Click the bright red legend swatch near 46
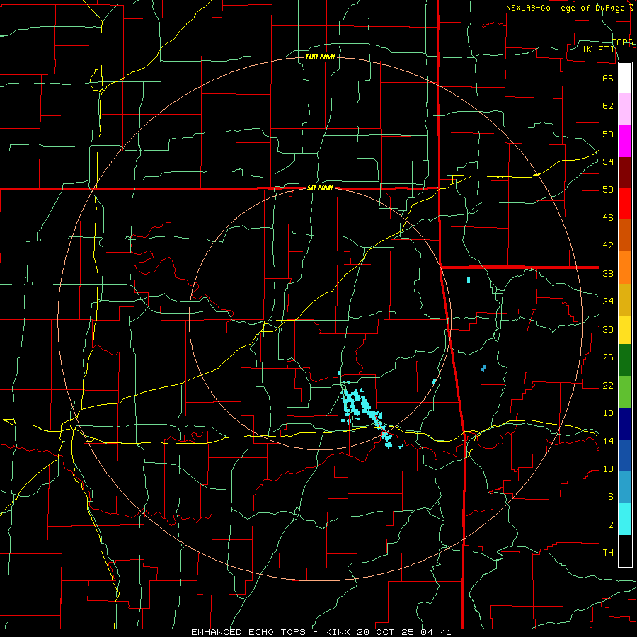The width and height of the screenshot is (637, 637). click(625, 204)
